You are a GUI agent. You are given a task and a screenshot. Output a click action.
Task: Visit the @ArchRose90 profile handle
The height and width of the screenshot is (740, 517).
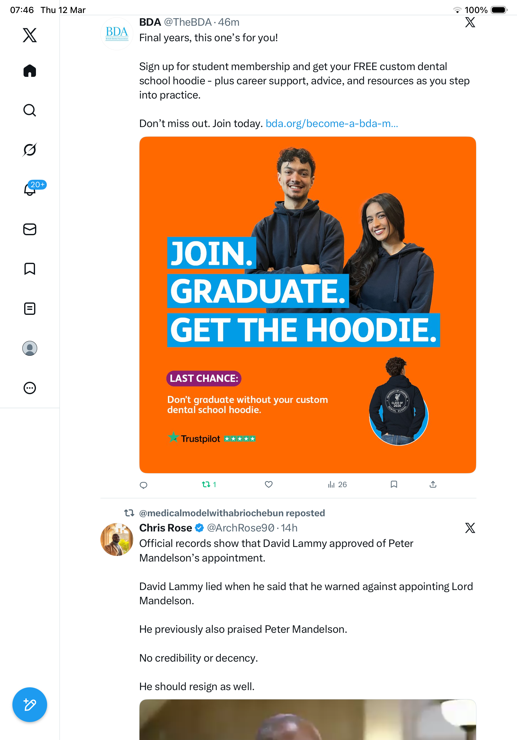(241, 528)
